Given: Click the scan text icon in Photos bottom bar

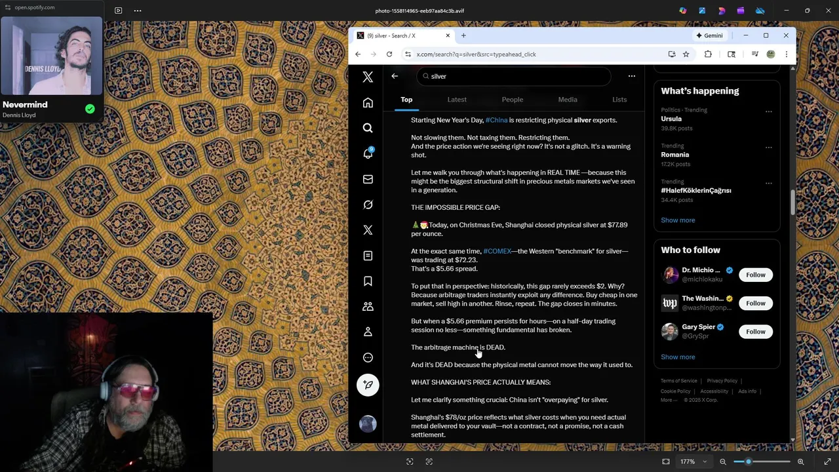Looking at the screenshot, I should pyautogui.click(x=429, y=462).
